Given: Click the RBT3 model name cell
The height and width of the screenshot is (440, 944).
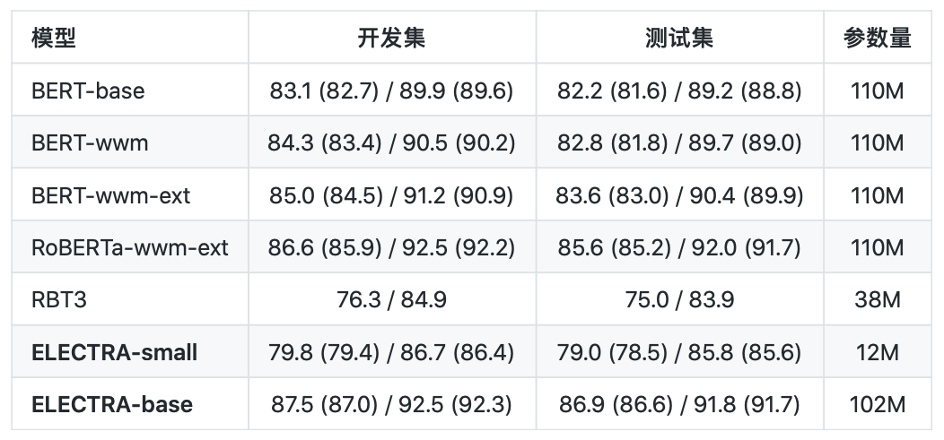Looking at the screenshot, I should [x=59, y=299].
